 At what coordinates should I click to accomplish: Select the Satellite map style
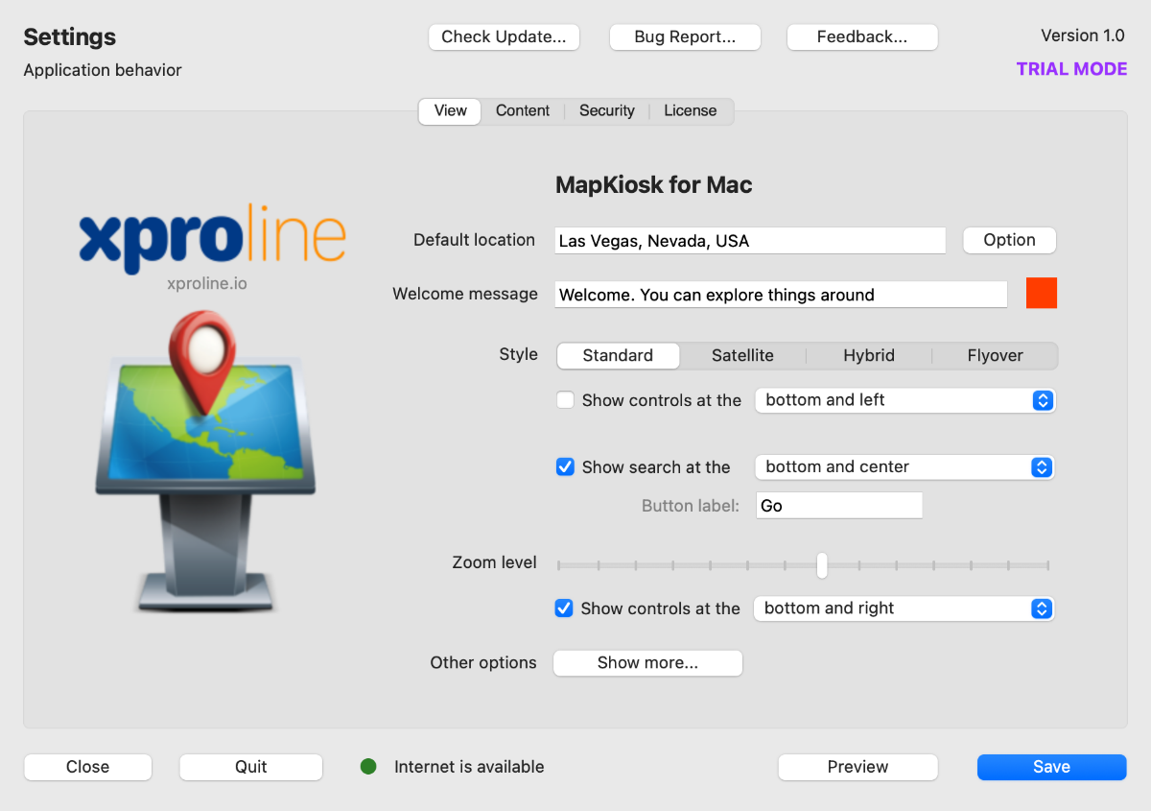click(742, 356)
